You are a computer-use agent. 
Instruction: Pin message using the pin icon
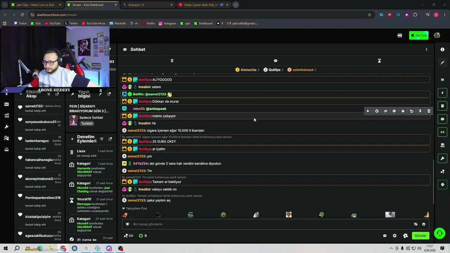click(x=420, y=111)
